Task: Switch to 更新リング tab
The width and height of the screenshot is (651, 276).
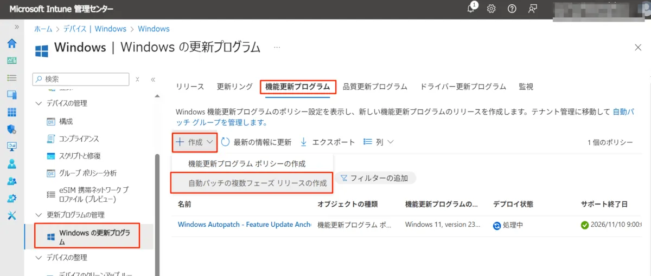Action: point(235,87)
